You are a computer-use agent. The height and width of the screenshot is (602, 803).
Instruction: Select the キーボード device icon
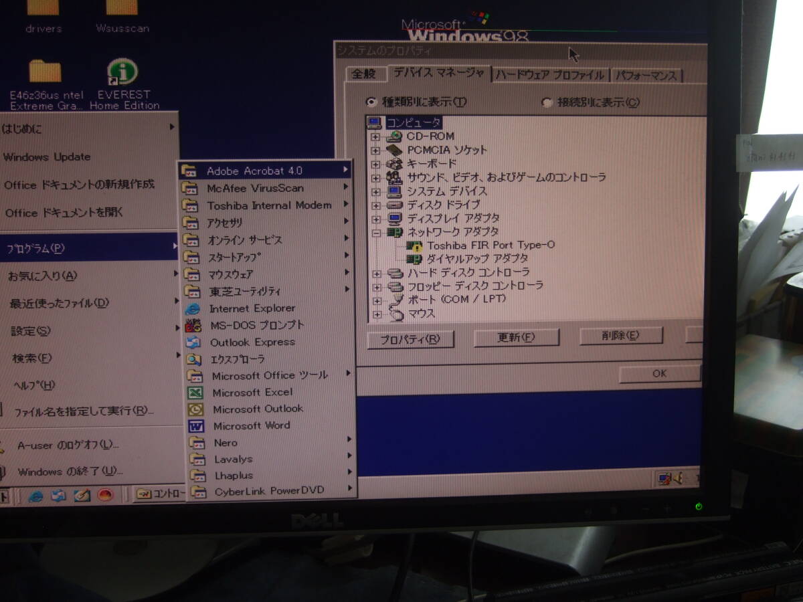394,163
